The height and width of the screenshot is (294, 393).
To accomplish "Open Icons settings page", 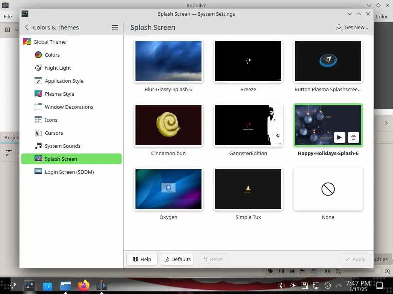I will tap(71, 120).
